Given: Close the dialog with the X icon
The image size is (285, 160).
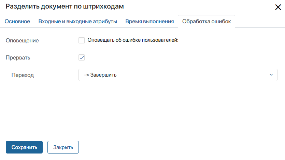Looking at the screenshot, I should click(278, 7).
